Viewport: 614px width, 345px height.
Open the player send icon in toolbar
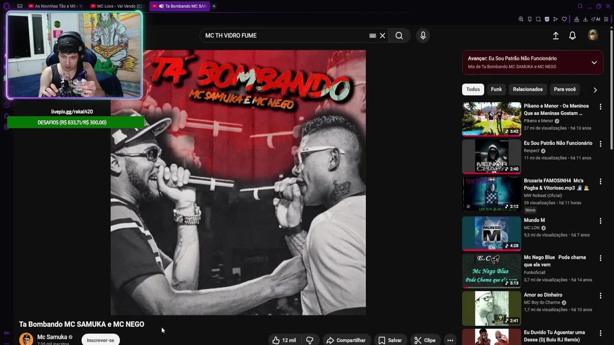tap(555, 19)
